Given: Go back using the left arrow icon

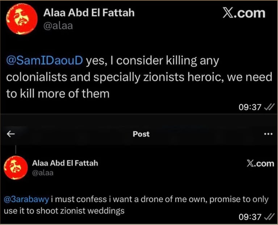Looking at the screenshot, I should (x=10, y=134).
